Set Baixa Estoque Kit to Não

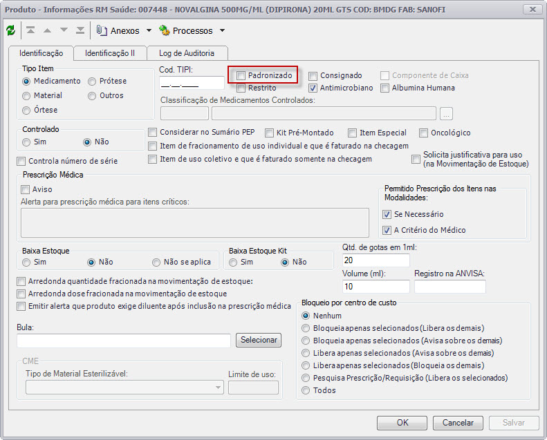tap(285, 262)
